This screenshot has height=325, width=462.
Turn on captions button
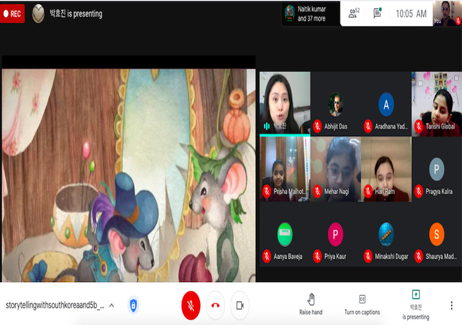pos(362,305)
